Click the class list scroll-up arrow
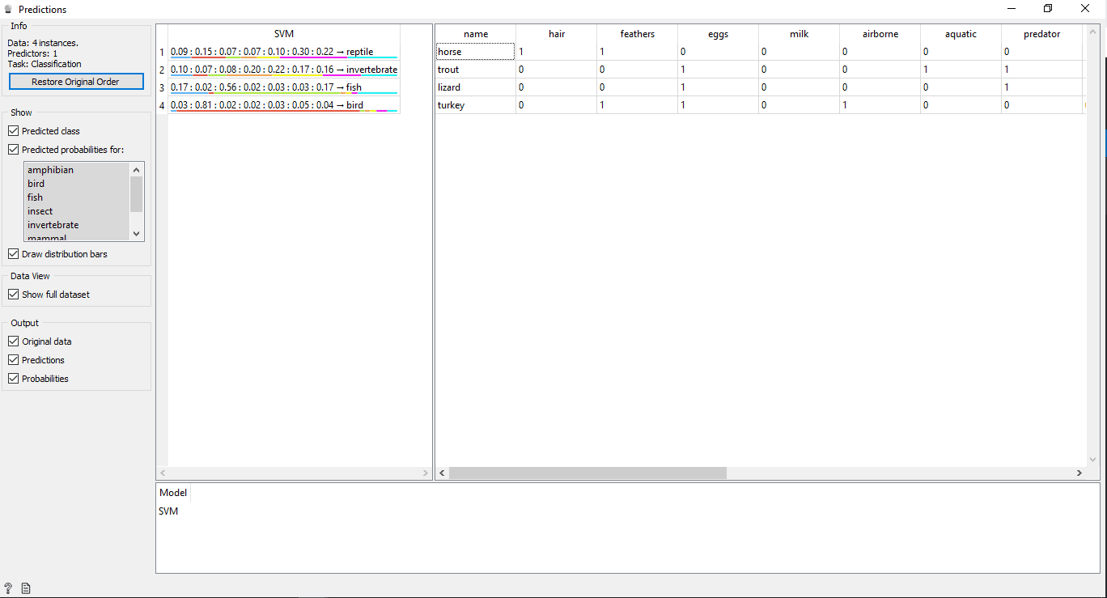The height and width of the screenshot is (598, 1107). pos(137,169)
